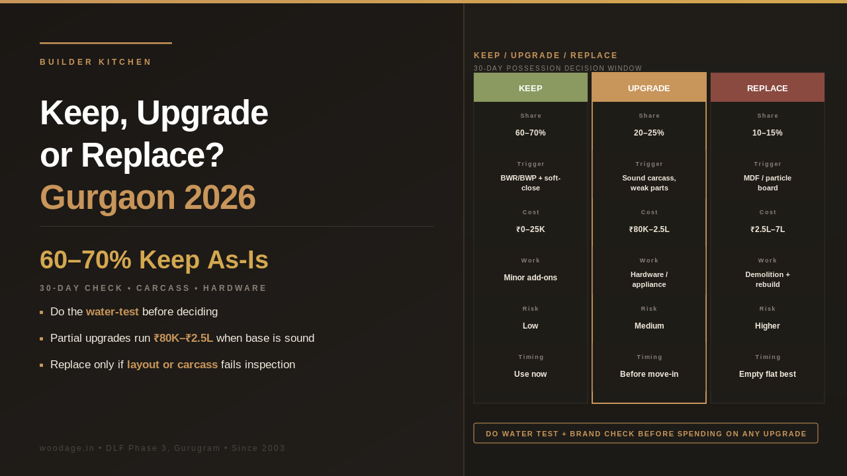Click the ₹2.5L–7L cost in Replace column
Viewport: 847px width, 476px height.
click(768, 229)
